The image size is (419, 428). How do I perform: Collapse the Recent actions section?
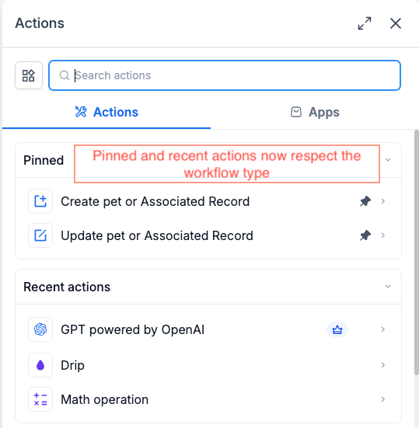388,287
